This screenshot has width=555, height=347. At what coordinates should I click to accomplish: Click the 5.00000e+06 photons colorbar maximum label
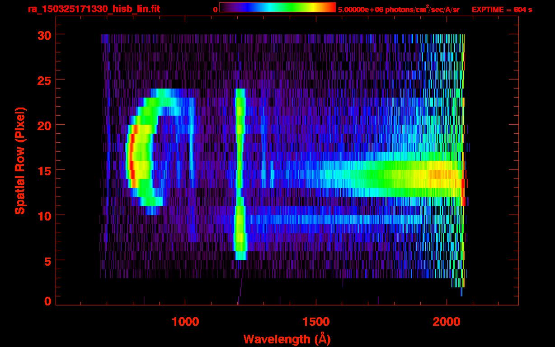pos(399,9)
